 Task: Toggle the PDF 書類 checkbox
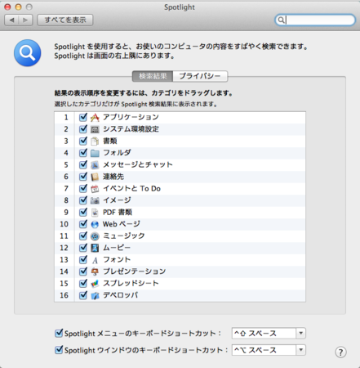[x=83, y=212]
